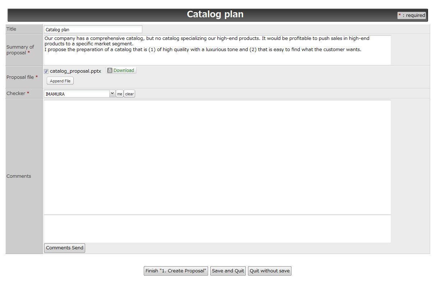The height and width of the screenshot is (281, 437).
Task: Click the download icon beside catalog_proposal.pptx
Action: coord(110,71)
